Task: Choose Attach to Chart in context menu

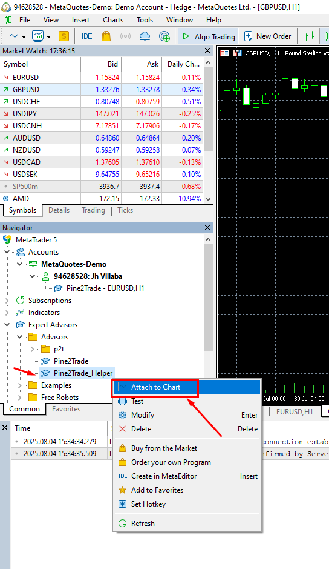Action: point(187,387)
